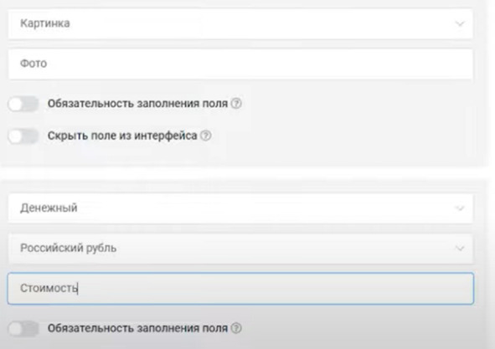Open the Денежный field type dropdown
Viewport: 495px width, 349px height.
coord(240,208)
